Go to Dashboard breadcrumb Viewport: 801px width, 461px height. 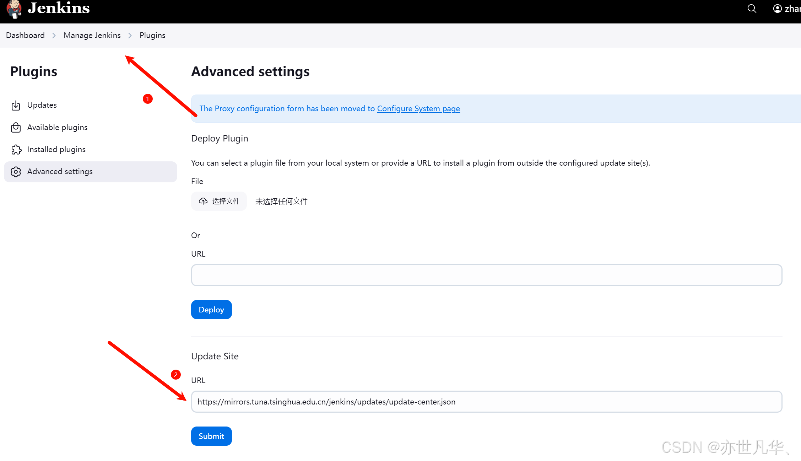tap(25, 35)
